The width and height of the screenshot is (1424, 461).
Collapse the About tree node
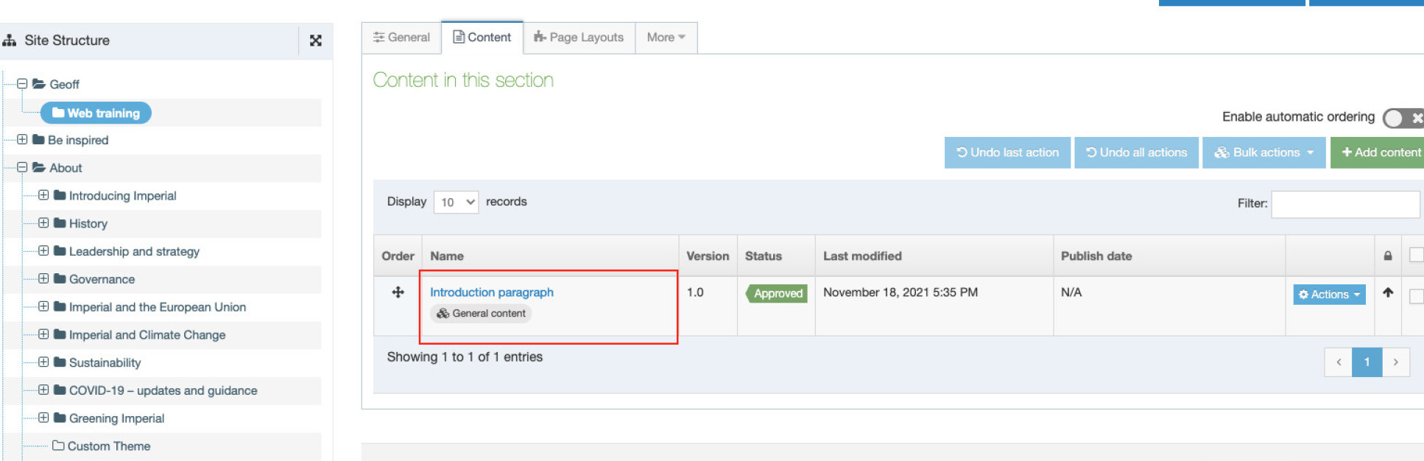click(22, 167)
